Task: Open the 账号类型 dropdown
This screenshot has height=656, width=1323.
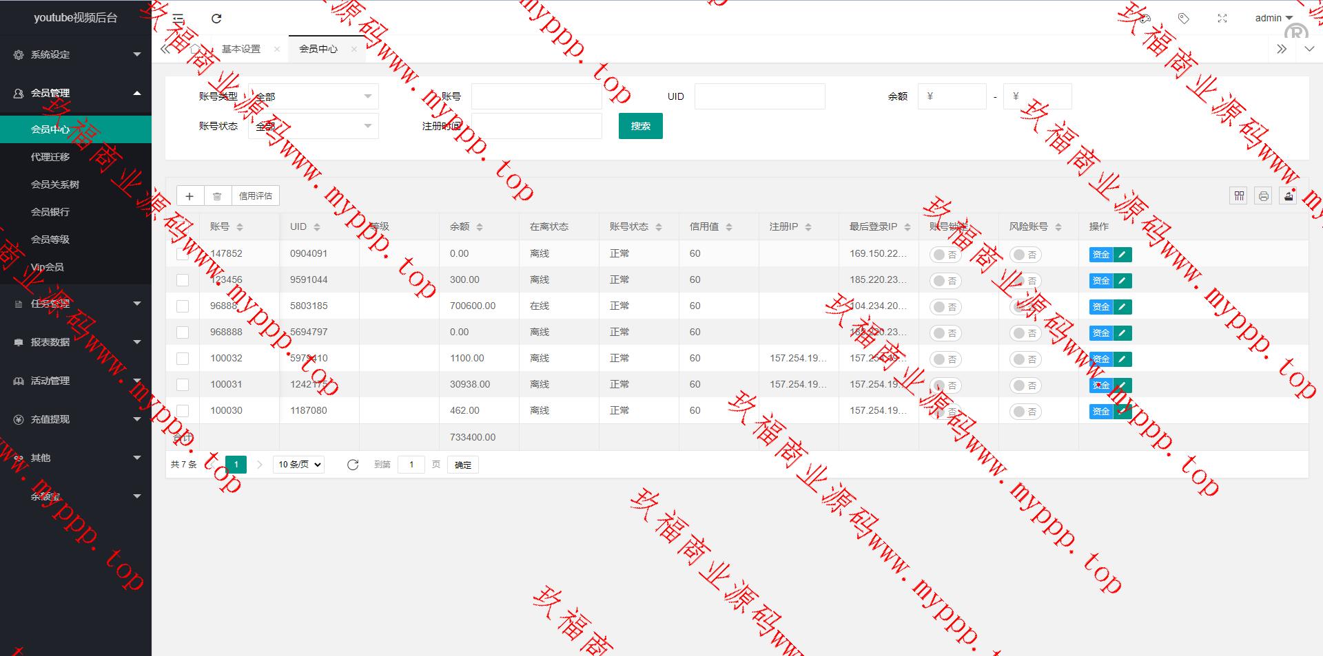Action: pyautogui.click(x=314, y=96)
